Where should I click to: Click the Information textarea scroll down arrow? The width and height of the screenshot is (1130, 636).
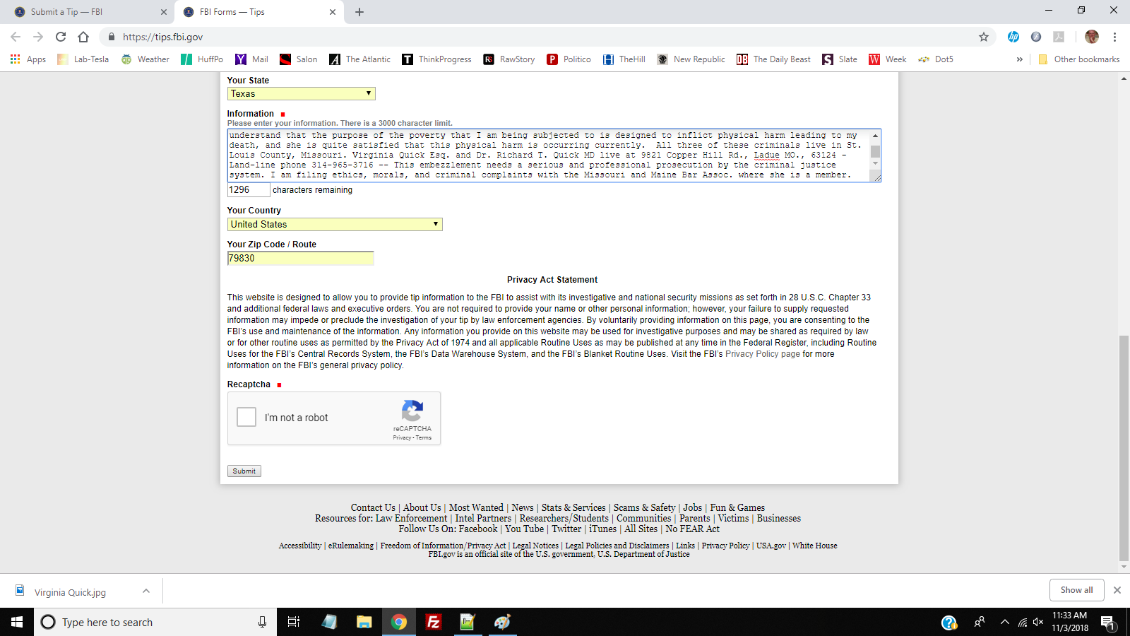pos(876,163)
